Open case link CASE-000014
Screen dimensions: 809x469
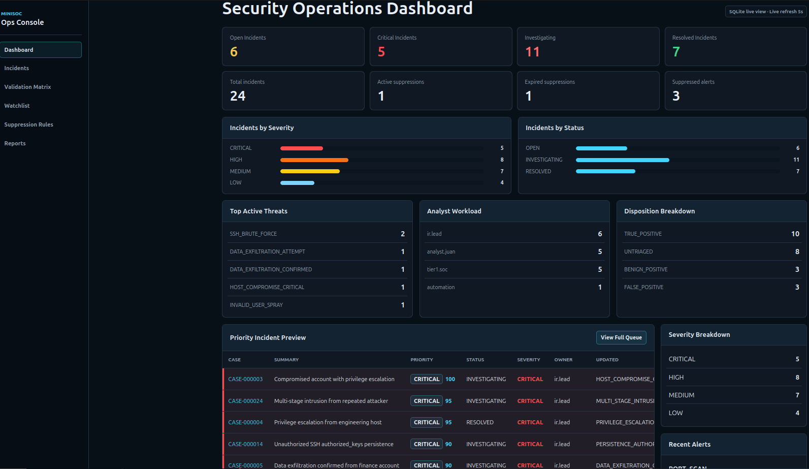tap(245, 444)
